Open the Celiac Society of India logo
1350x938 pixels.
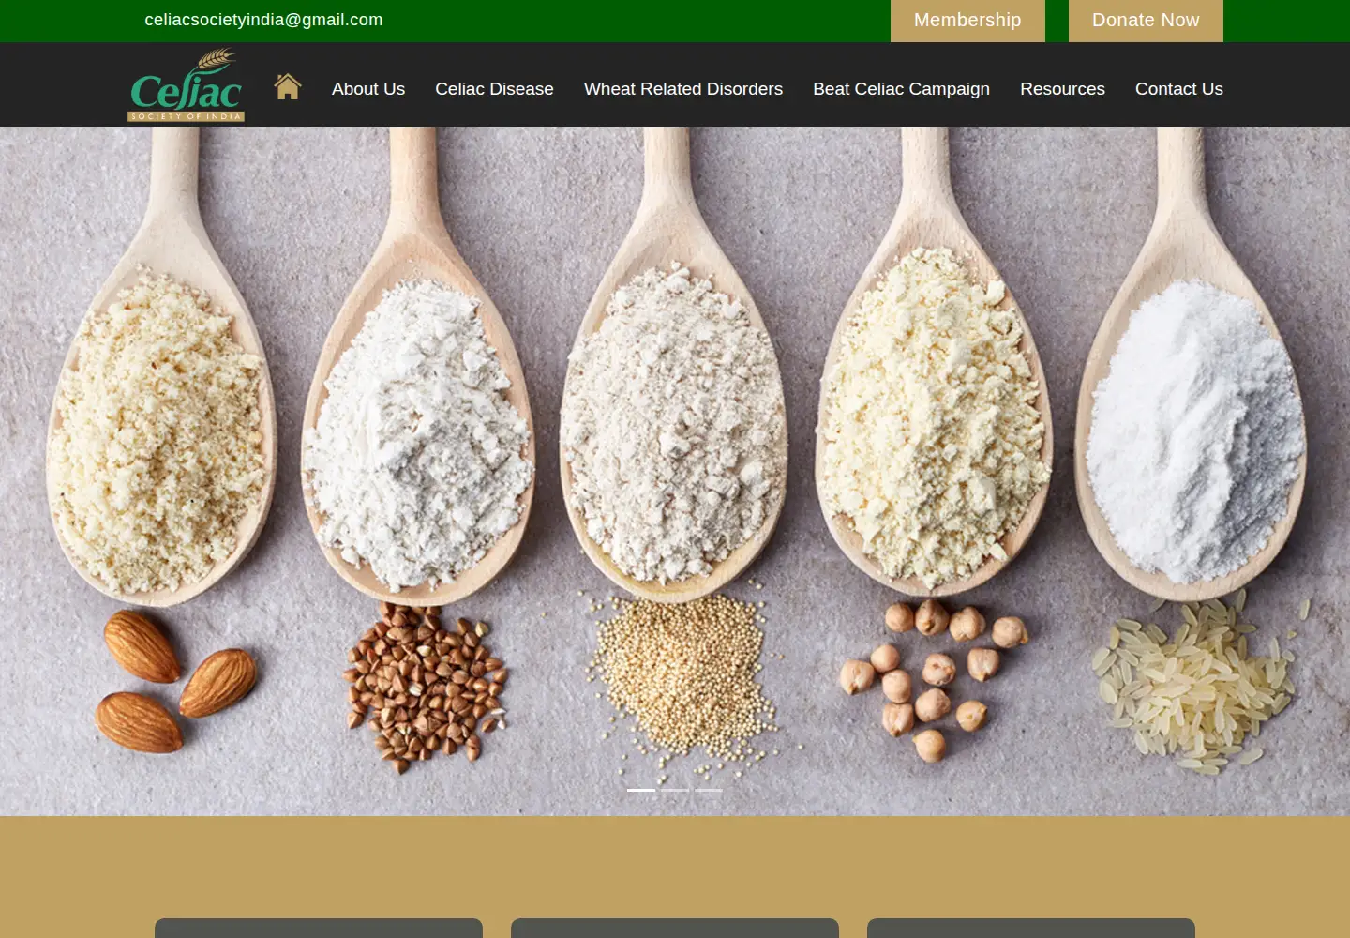click(x=187, y=85)
